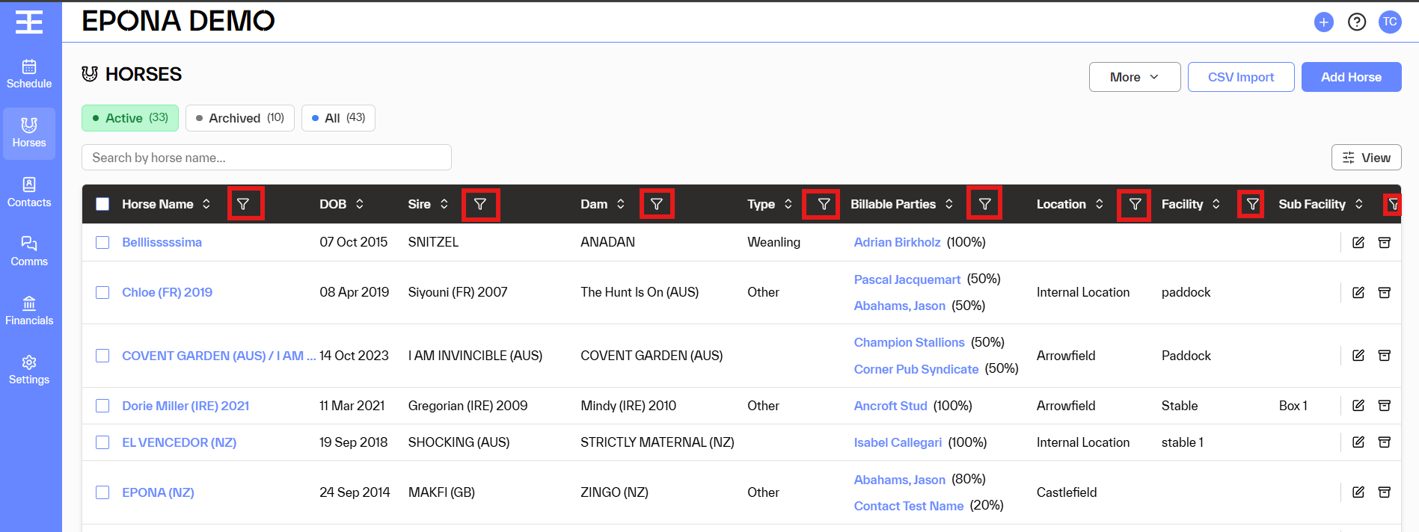Open Contacts in the sidebar
This screenshot has width=1419, height=532.
click(x=29, y=193)
